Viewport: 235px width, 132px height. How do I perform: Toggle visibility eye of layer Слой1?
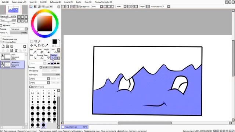(x=3, y=55)
